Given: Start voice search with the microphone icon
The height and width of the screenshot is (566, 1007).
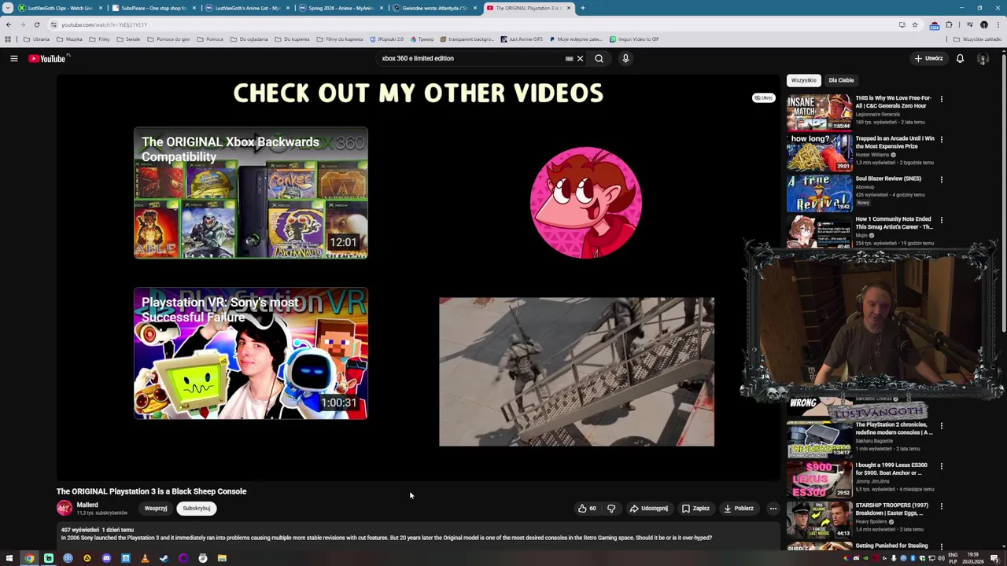Looking at the screenshot, I should [625, 58].
